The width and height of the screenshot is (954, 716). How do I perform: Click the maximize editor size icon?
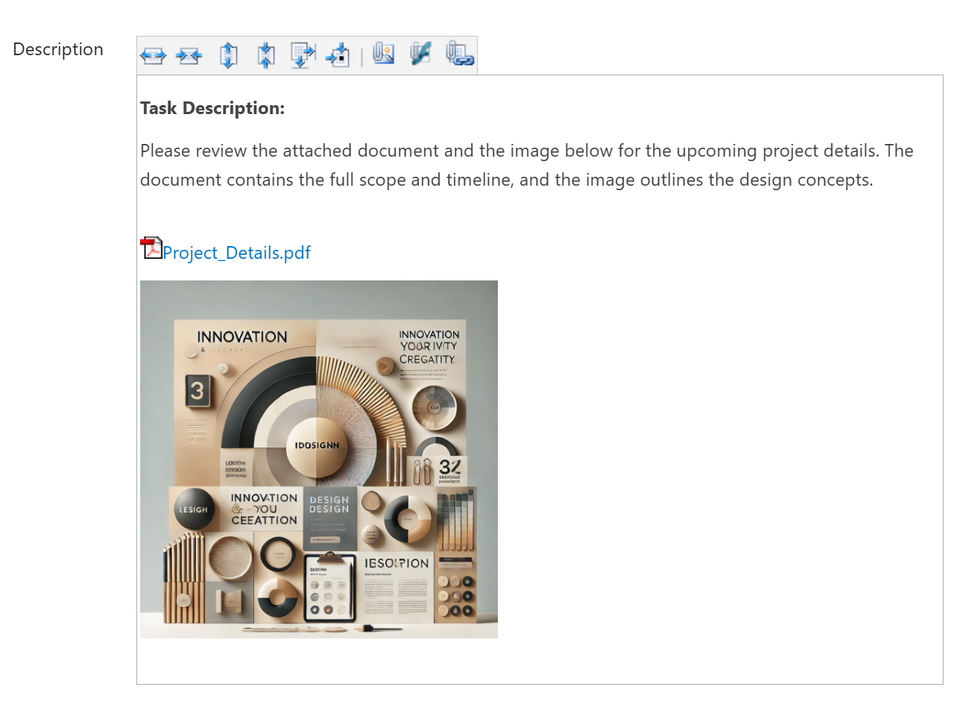(303, 55)
